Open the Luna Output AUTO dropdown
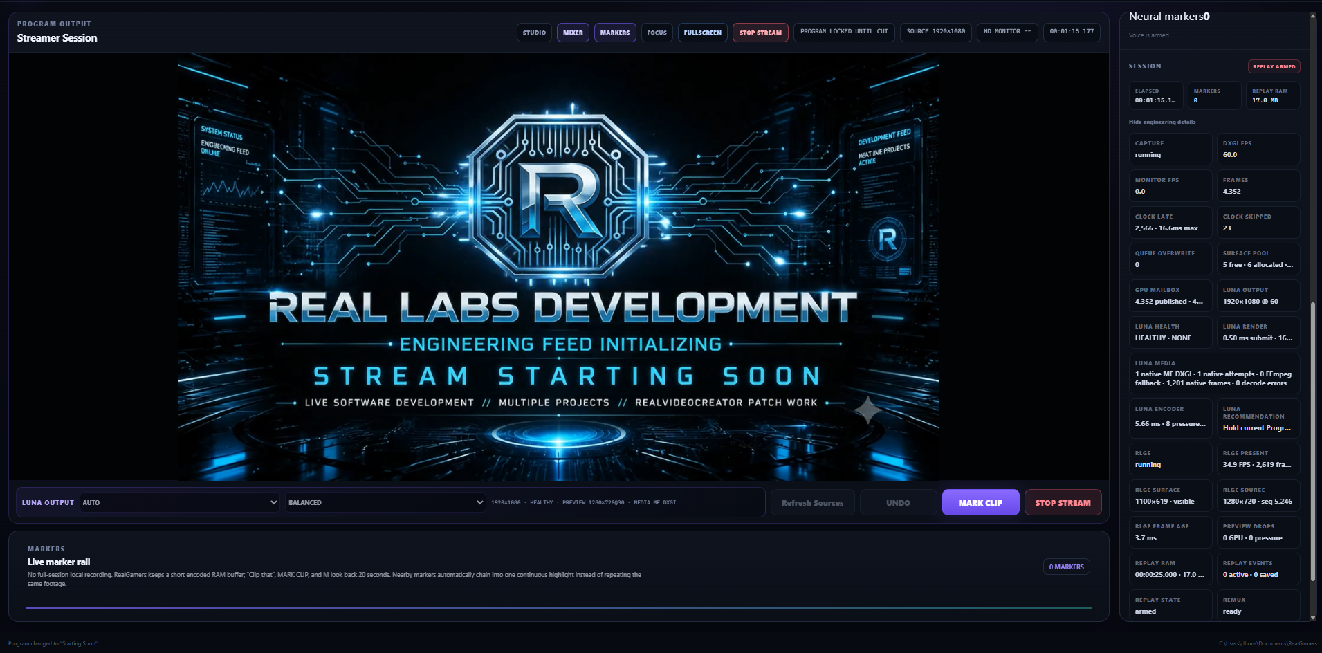 click(x=180, y=502)
